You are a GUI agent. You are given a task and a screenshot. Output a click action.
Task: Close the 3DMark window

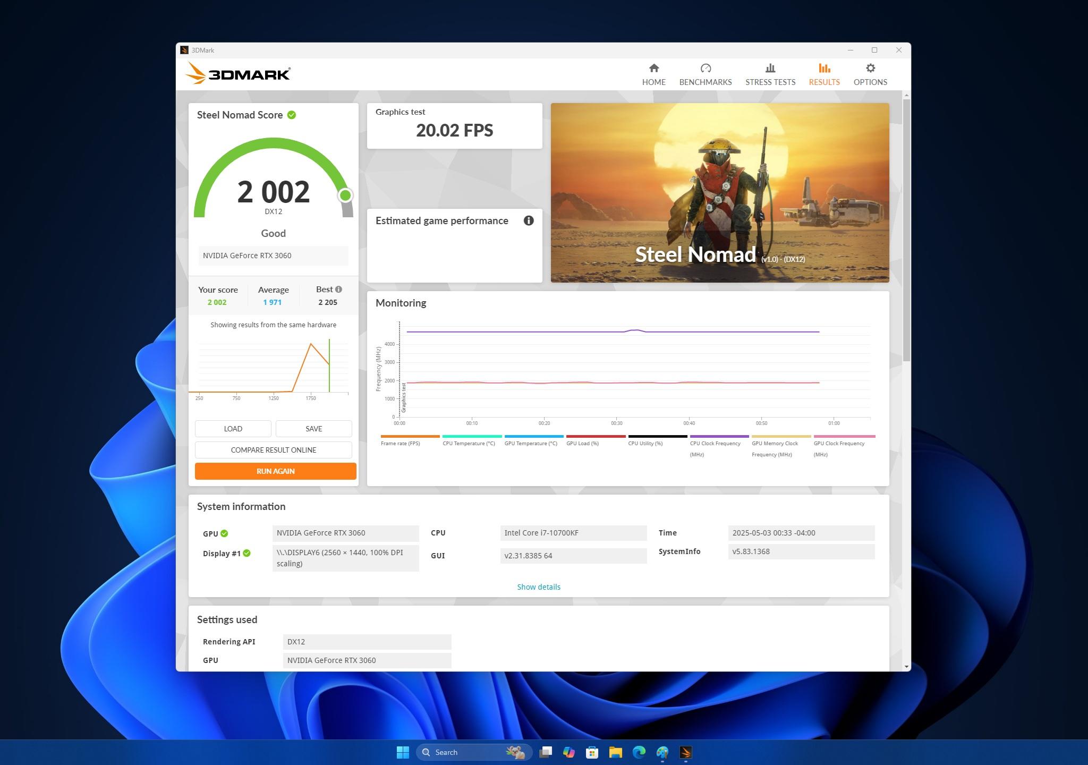point(899,50)
